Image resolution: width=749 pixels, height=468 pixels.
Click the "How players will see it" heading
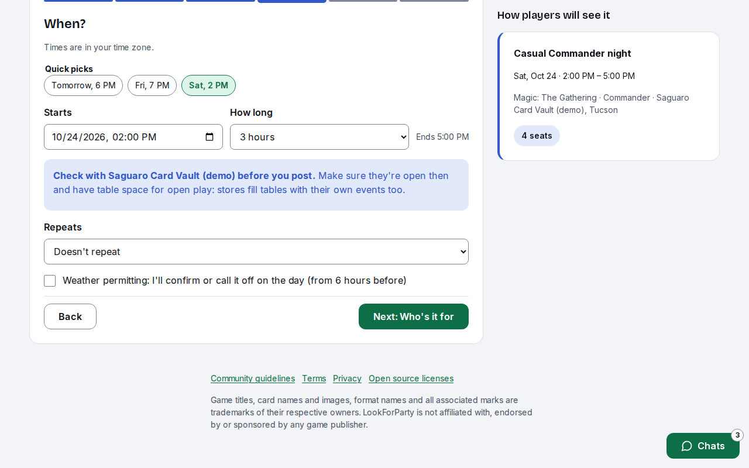pyautogui.click(x=554, y=15)
